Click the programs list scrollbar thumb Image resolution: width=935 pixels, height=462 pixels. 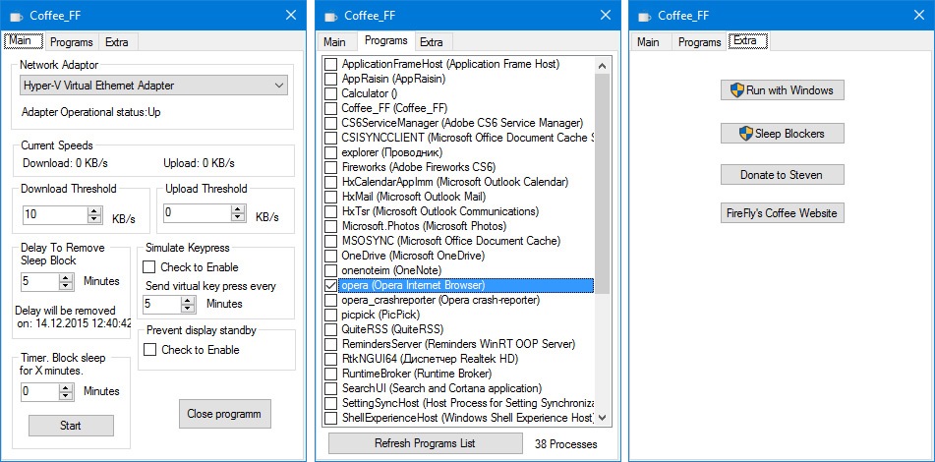coord(602,184)
